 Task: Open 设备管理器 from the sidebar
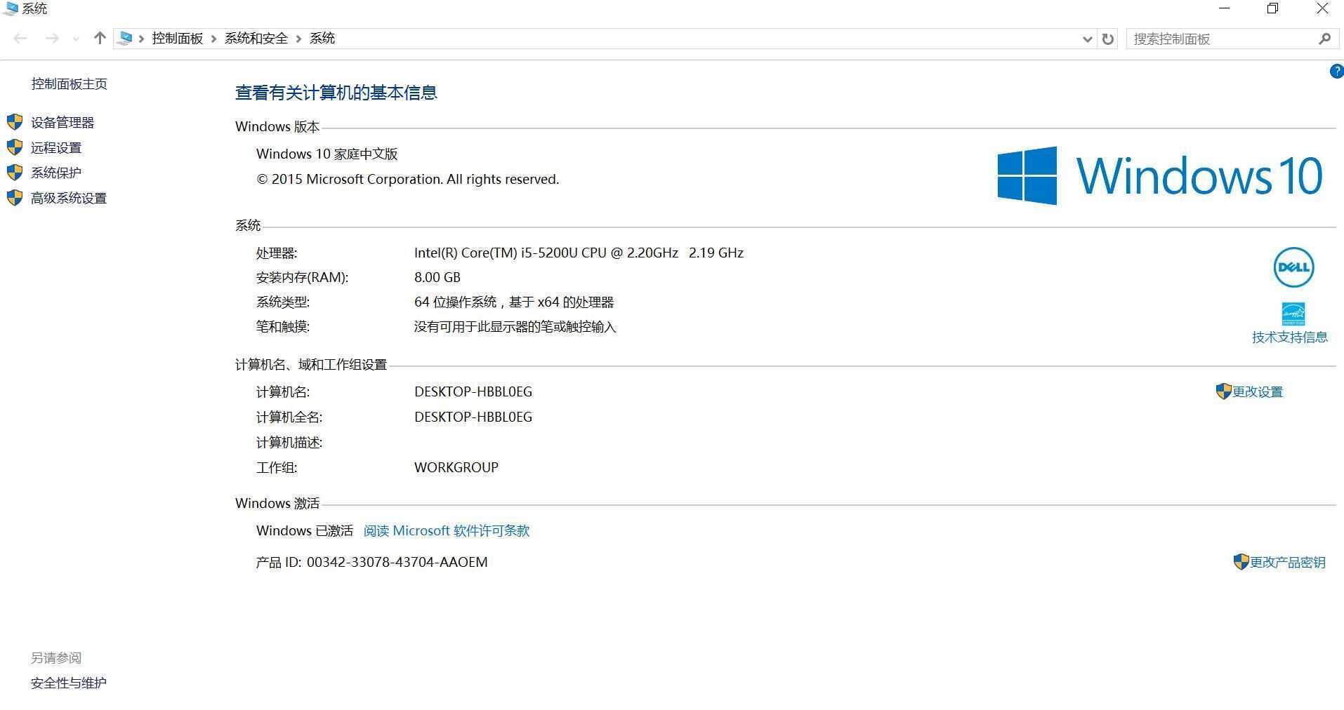click(62, 123)
